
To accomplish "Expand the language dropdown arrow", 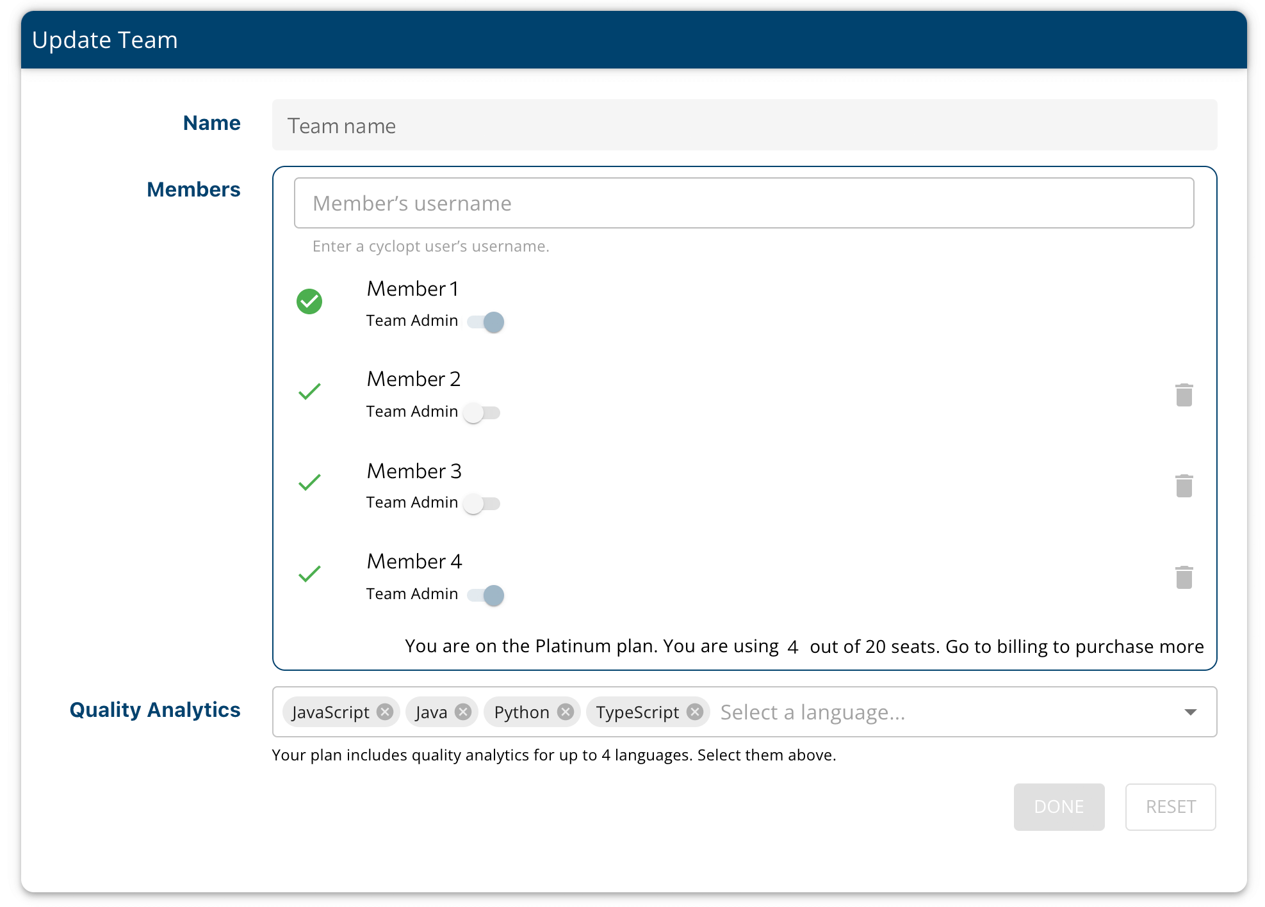I will (1190, 712).
